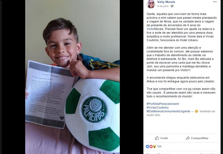Click the thumbs-up Curtir icon
The image size is (223, 154).
coord(157,138)
